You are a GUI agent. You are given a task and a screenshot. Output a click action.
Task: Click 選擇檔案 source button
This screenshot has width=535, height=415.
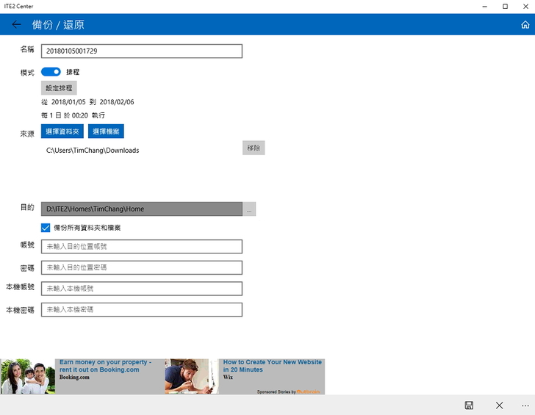click(x=106, y=131)
